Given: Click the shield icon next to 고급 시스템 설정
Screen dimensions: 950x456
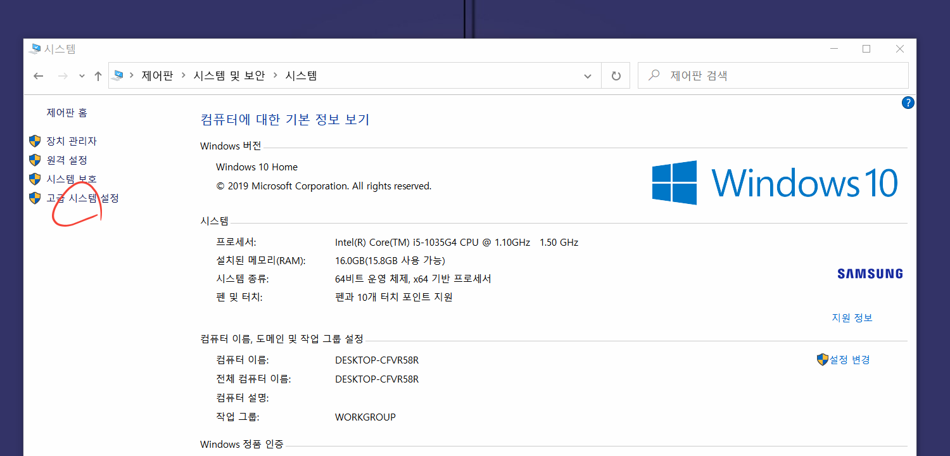Looking at the screenshot, I should (x=35, y=198).
